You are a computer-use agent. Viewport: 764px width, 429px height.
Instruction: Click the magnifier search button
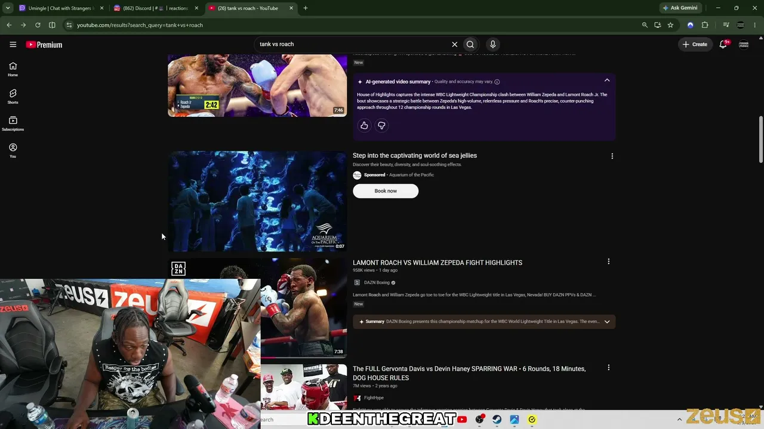click(x=470, y=44)
